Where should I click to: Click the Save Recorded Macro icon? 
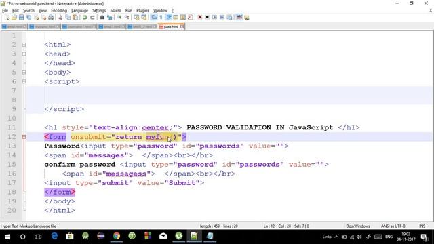[x=229, y=18]
